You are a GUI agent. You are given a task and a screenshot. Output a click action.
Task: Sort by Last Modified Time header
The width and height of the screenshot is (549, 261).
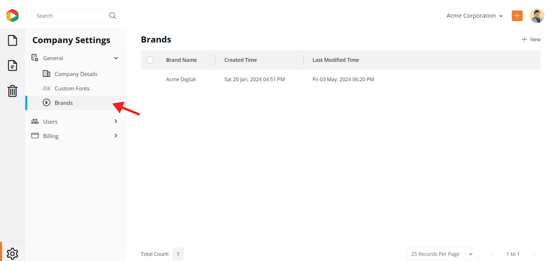coord(336,60)
